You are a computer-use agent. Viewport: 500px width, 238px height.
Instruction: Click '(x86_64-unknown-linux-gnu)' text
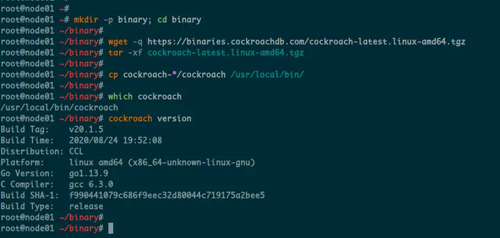pyautogui.click(x=192, y=162)
